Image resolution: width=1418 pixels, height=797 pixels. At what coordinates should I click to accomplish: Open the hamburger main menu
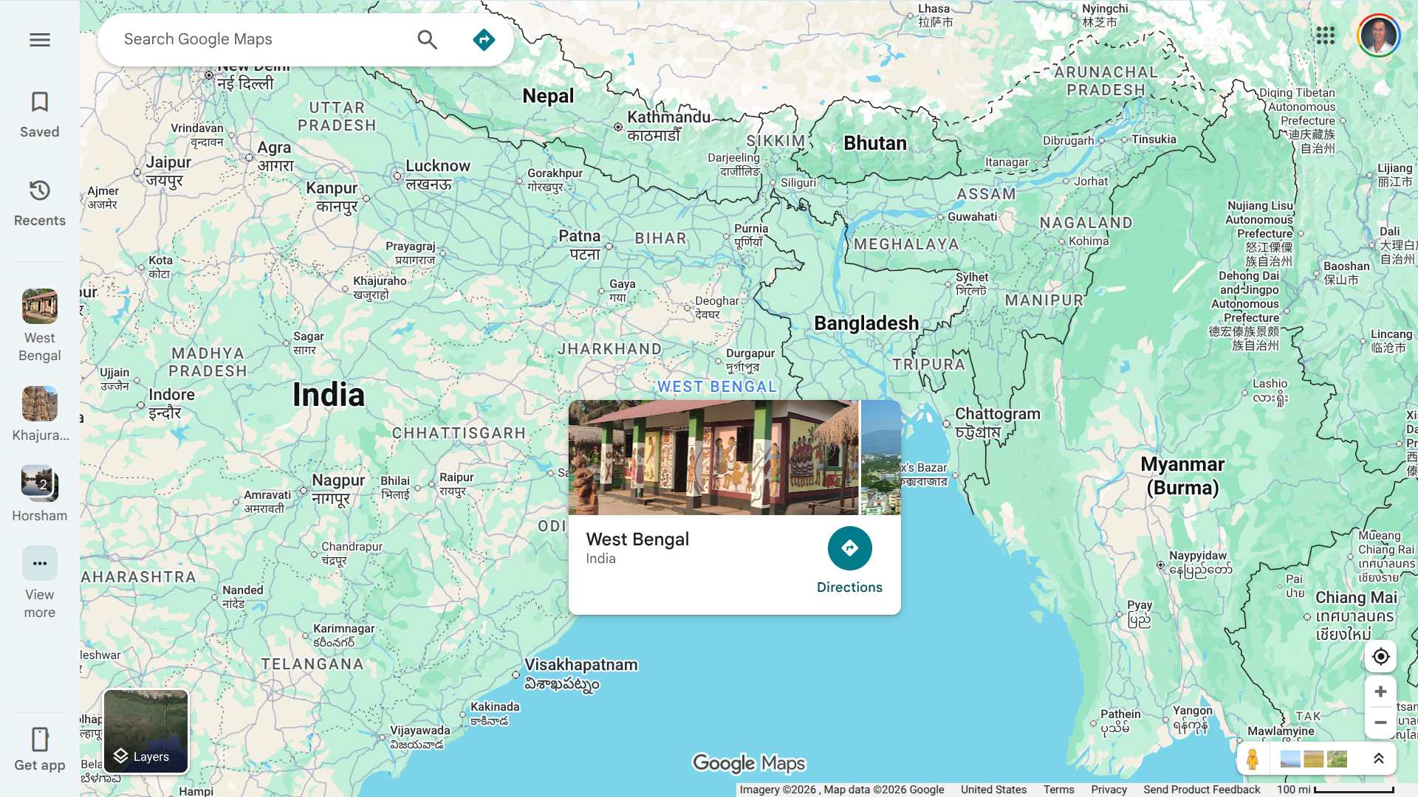point(40,40)
